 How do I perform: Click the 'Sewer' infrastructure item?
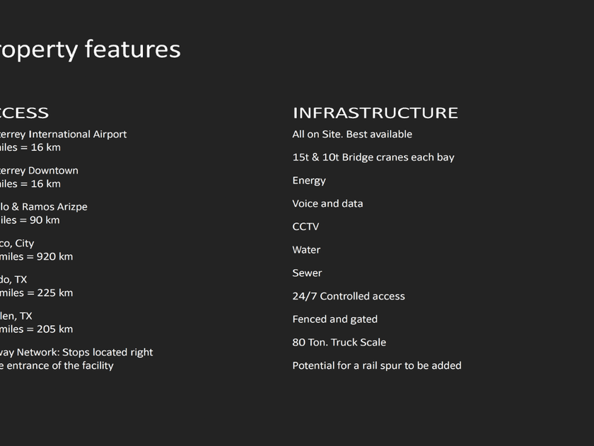[307, 273]
